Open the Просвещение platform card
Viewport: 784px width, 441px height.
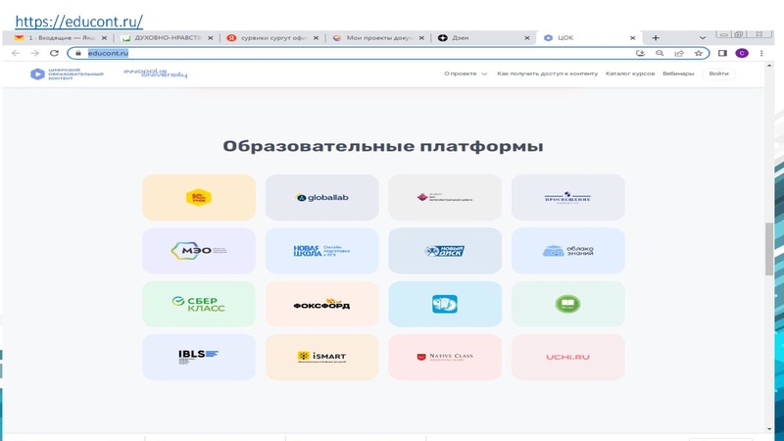coord(568,198)
